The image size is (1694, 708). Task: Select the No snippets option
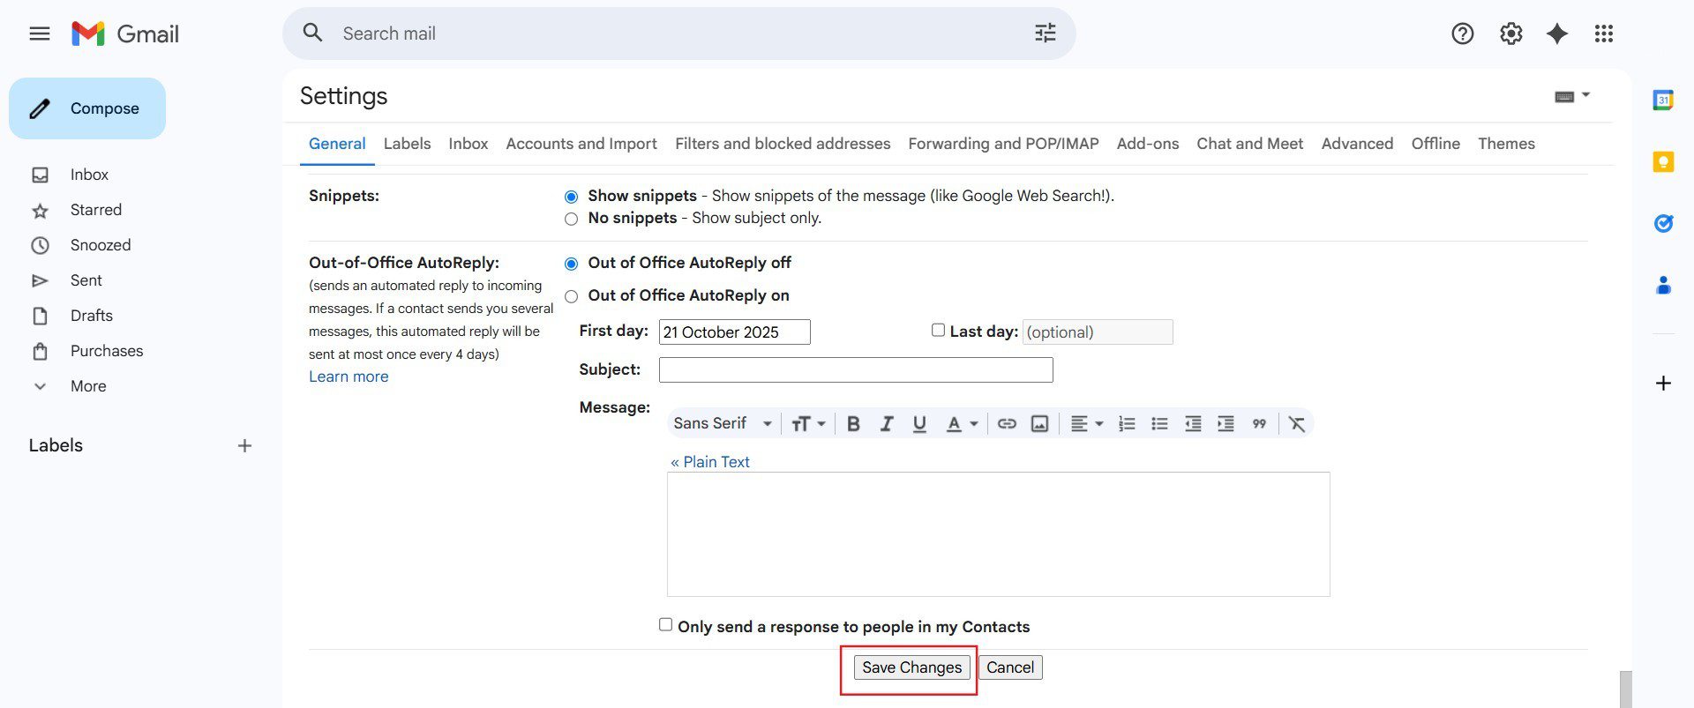[x=572, y=219]
